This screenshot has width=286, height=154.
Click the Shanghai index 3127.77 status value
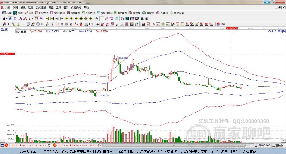coord(13,145)
